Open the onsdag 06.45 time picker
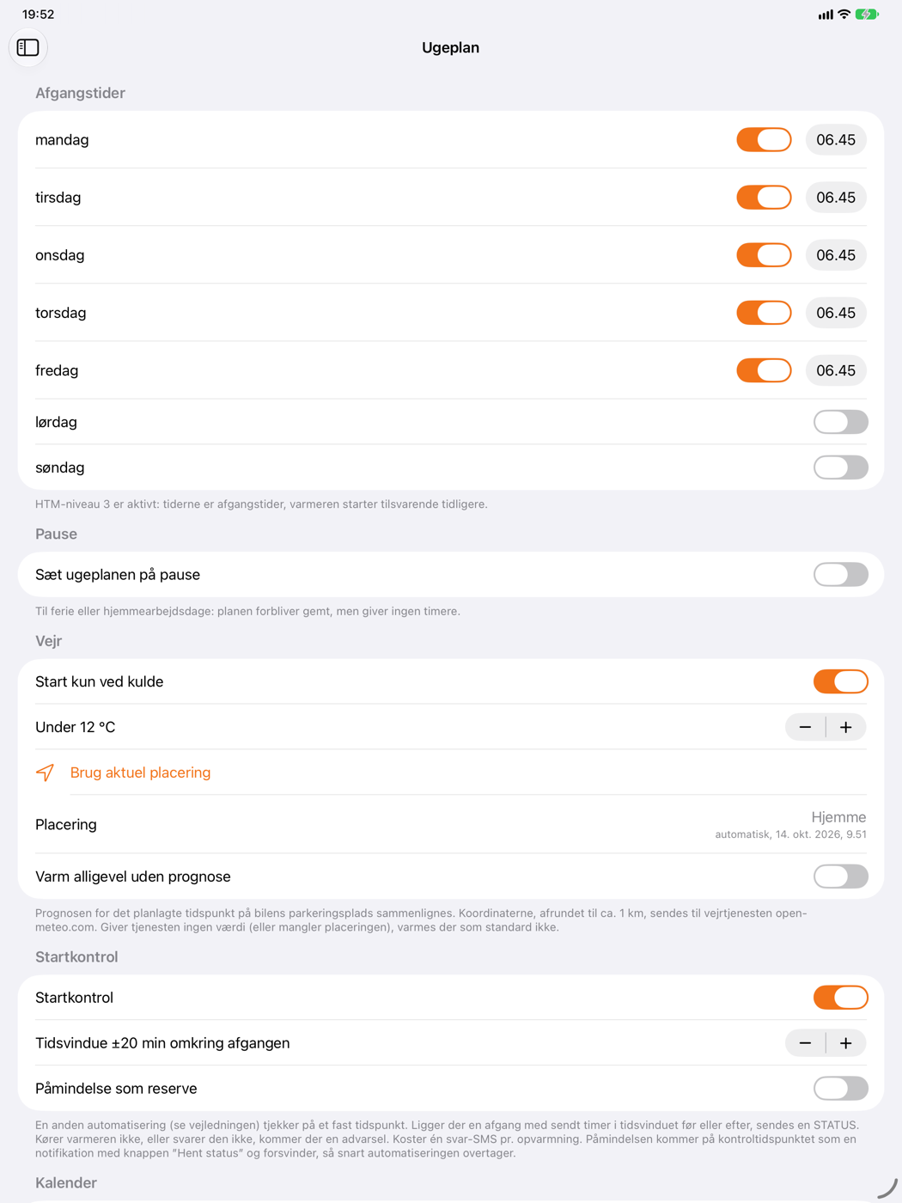The height and width of the screenshot is (1203, 902). click(836, 255)
